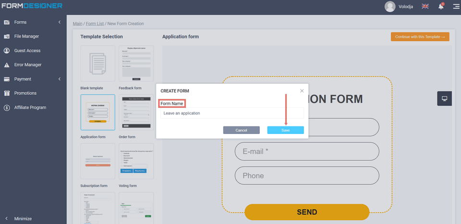Click the E-mail field in preview

pos(307,151)
